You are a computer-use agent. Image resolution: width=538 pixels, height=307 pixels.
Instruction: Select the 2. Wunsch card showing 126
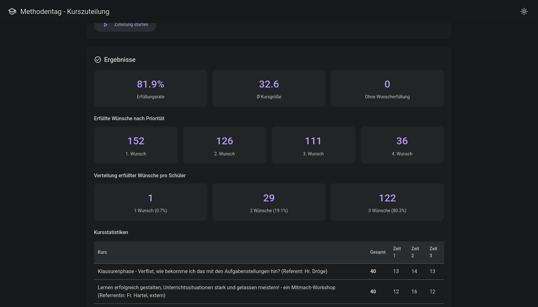[224, 145]
